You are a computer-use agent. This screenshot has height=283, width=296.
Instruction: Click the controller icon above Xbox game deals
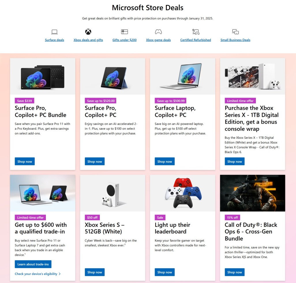click(x=158, y=32)
